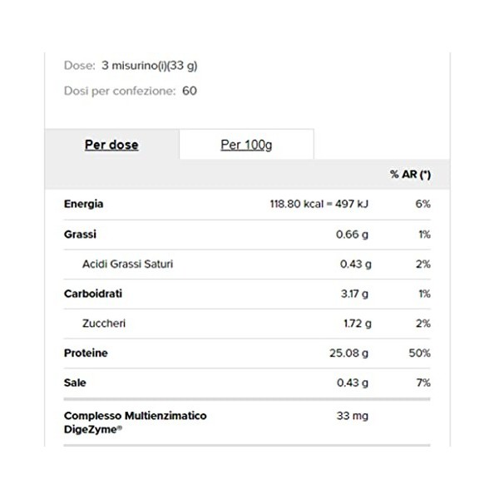Select the Proteine row label
Viewport: 499px width, 499px height.
pos(86,353)
